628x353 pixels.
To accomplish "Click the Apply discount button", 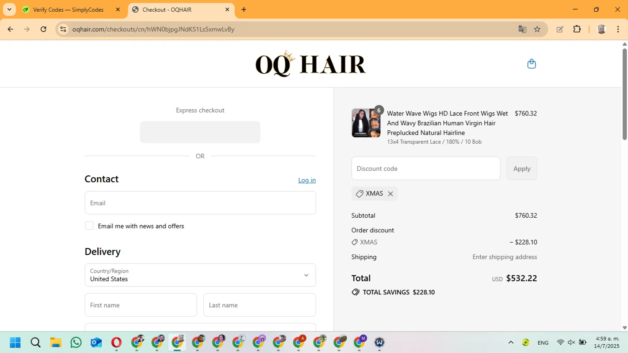I will tap(522, 168).
